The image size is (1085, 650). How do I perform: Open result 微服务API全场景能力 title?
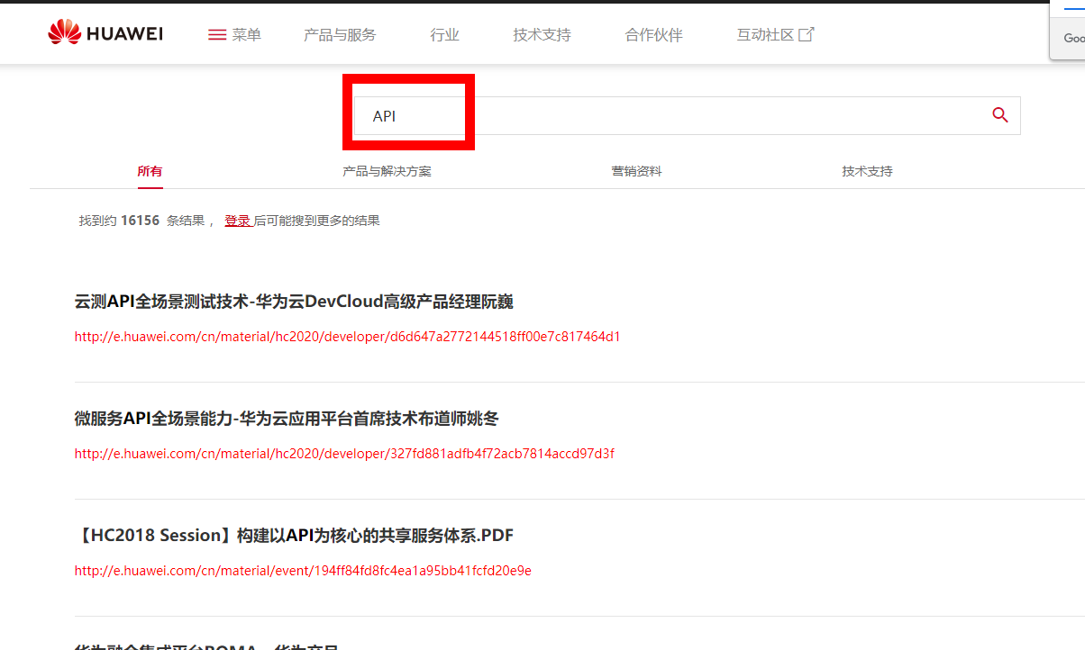click(x=287, y=419)
